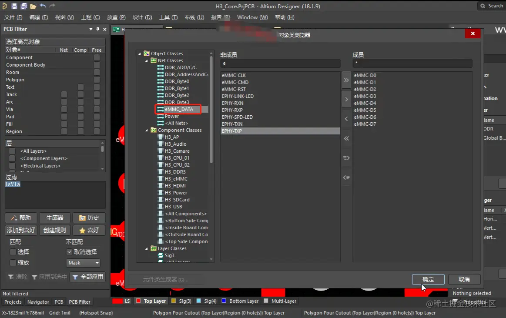Image resolution: width=506 pixels, height=318 pixels.
Task: Click the 创建规则 button
Action: point(55,230)
